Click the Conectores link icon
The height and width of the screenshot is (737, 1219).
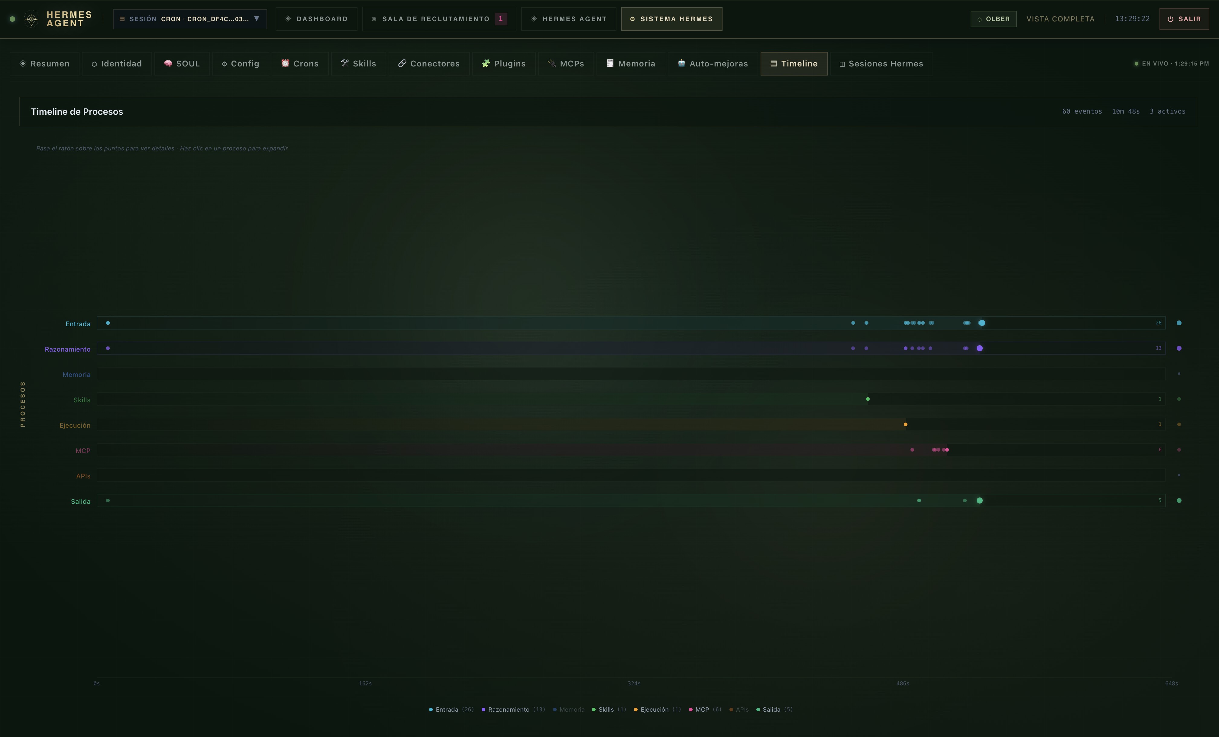402,63
